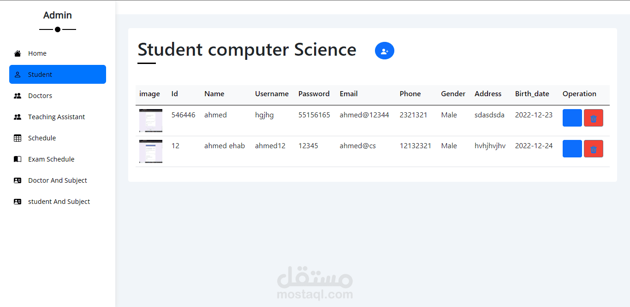
Task: Click the Teaching Assistant people icon
Action: point(18,117)
